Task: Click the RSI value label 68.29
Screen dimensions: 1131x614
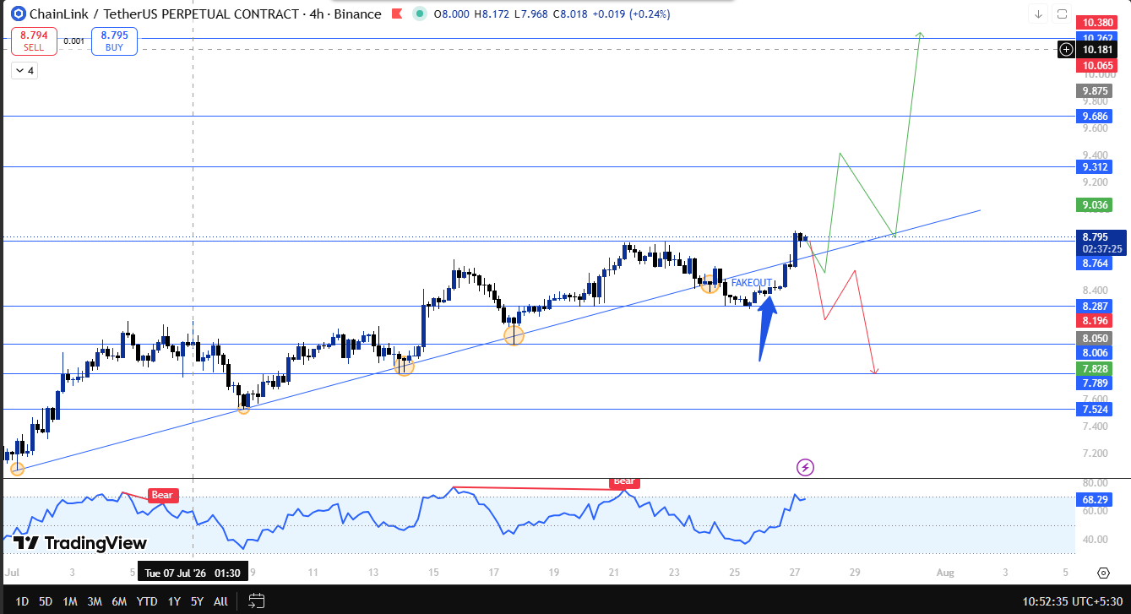Action: point(1096,500)
